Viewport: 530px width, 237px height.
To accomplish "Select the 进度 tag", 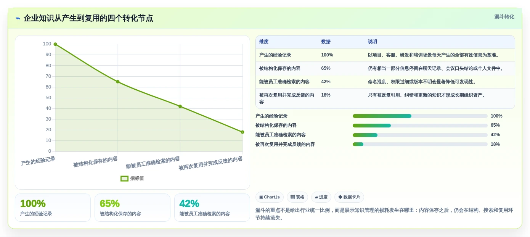I will [x=321, y=197].
